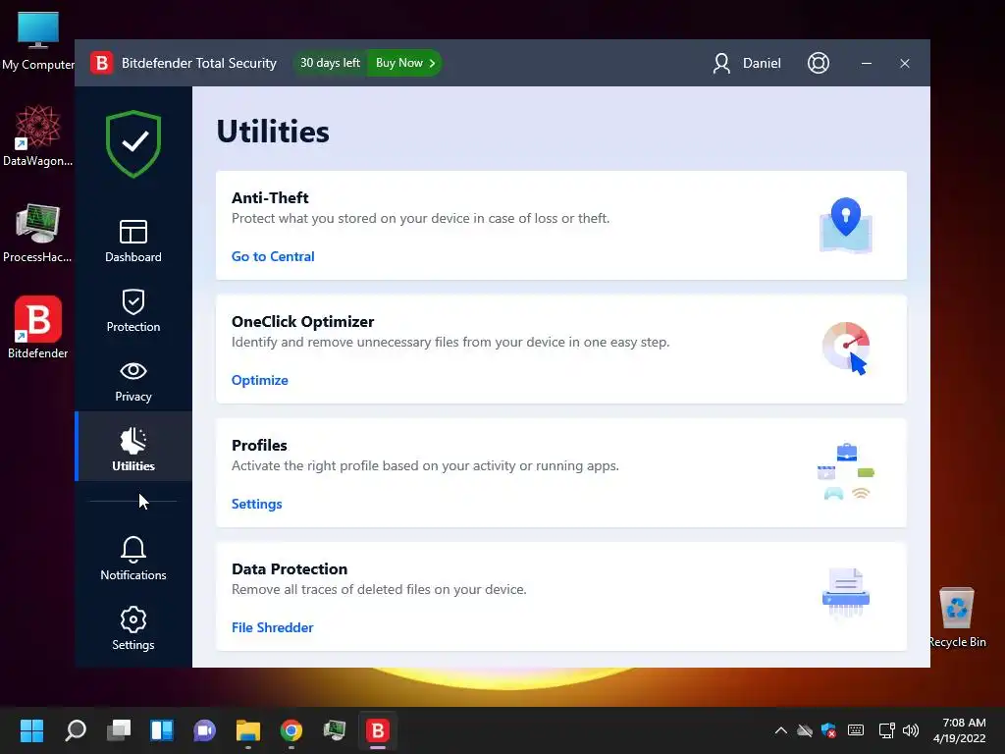
Task: Click the Profiles card title
Action: 259,445
